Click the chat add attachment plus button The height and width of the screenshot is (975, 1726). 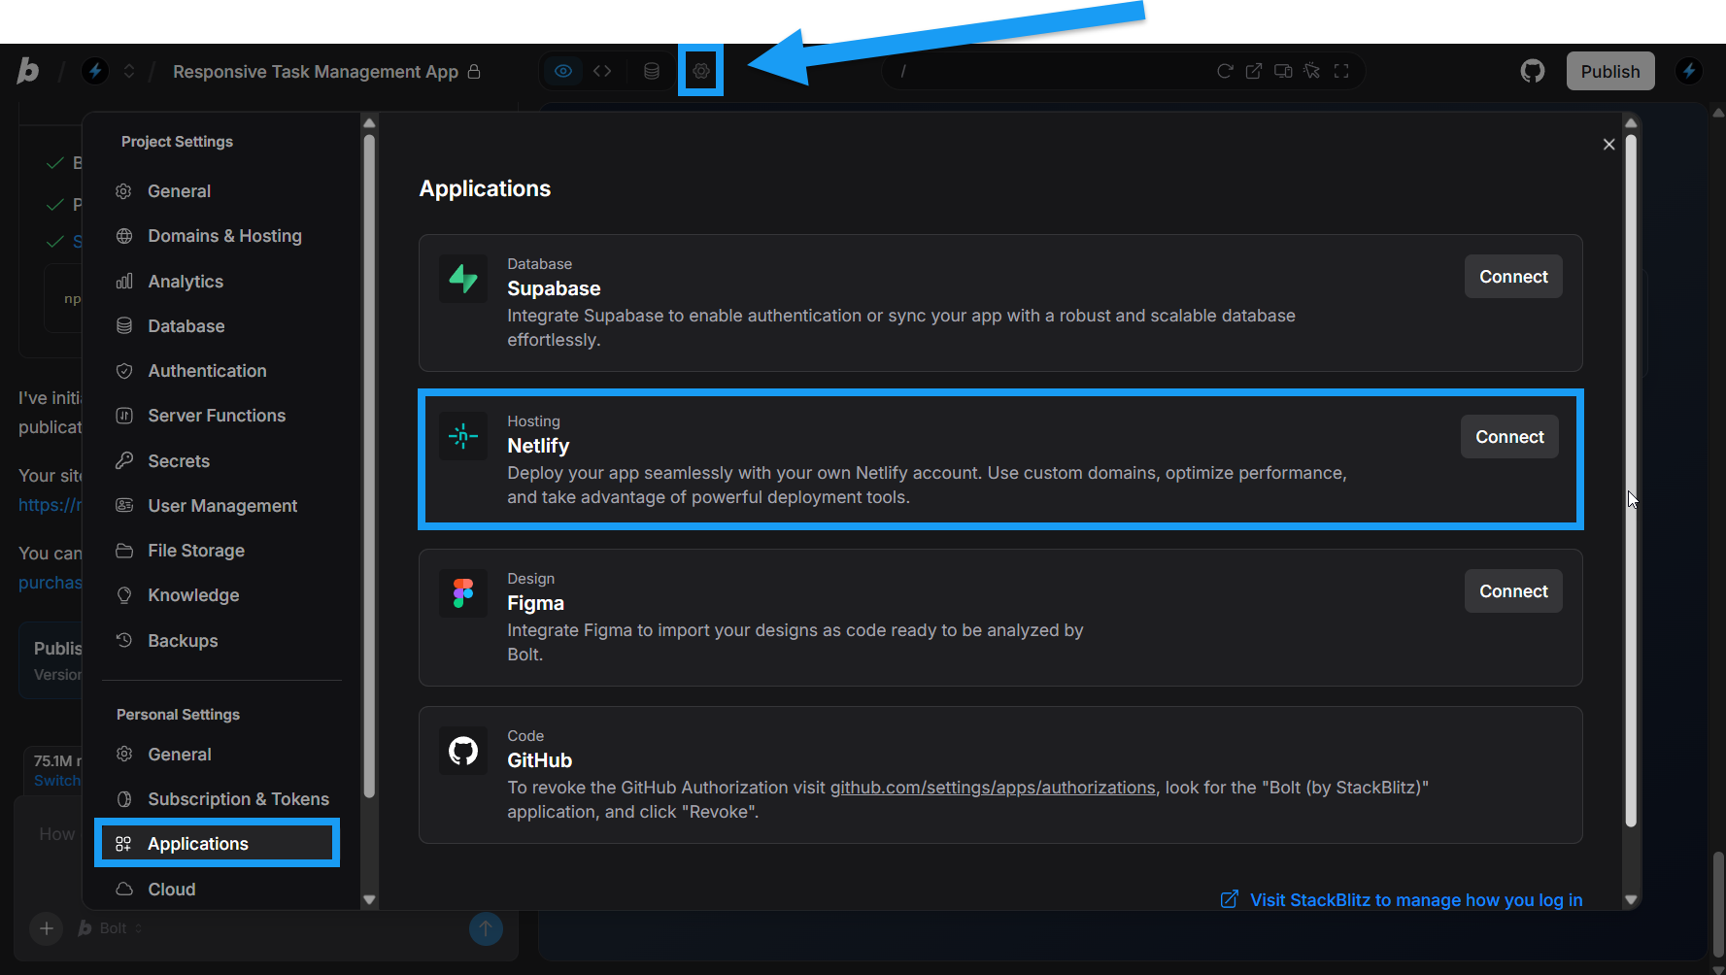[47, 928]
